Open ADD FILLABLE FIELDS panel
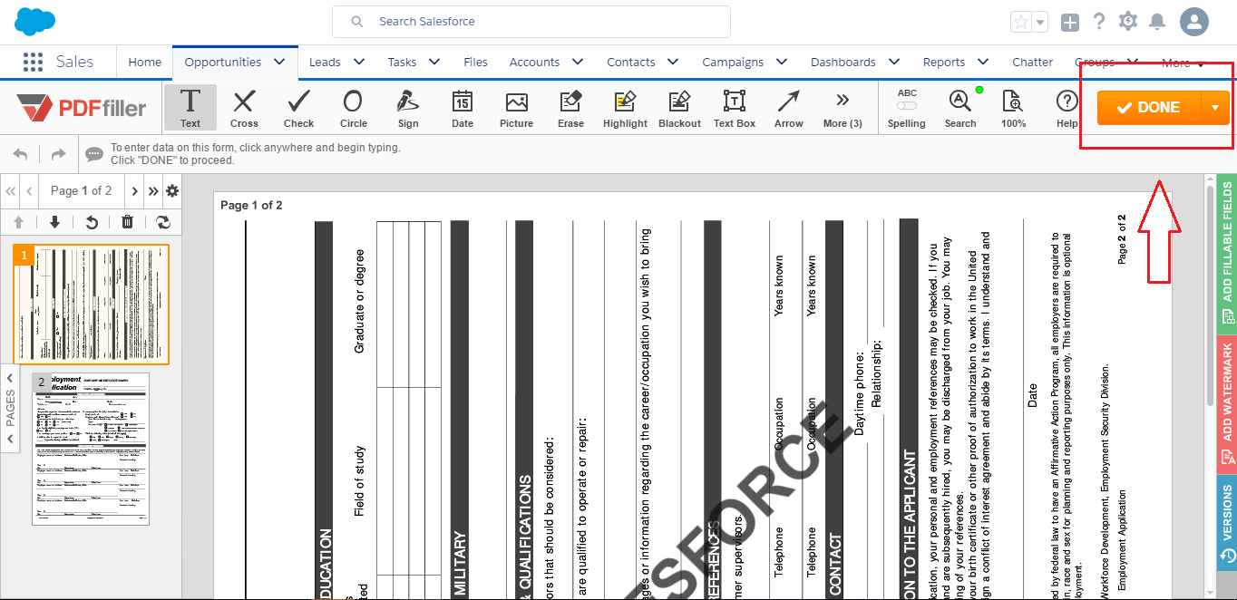Image resolution: width=1237 pixels, height=600 pixels. (1227, 252)
